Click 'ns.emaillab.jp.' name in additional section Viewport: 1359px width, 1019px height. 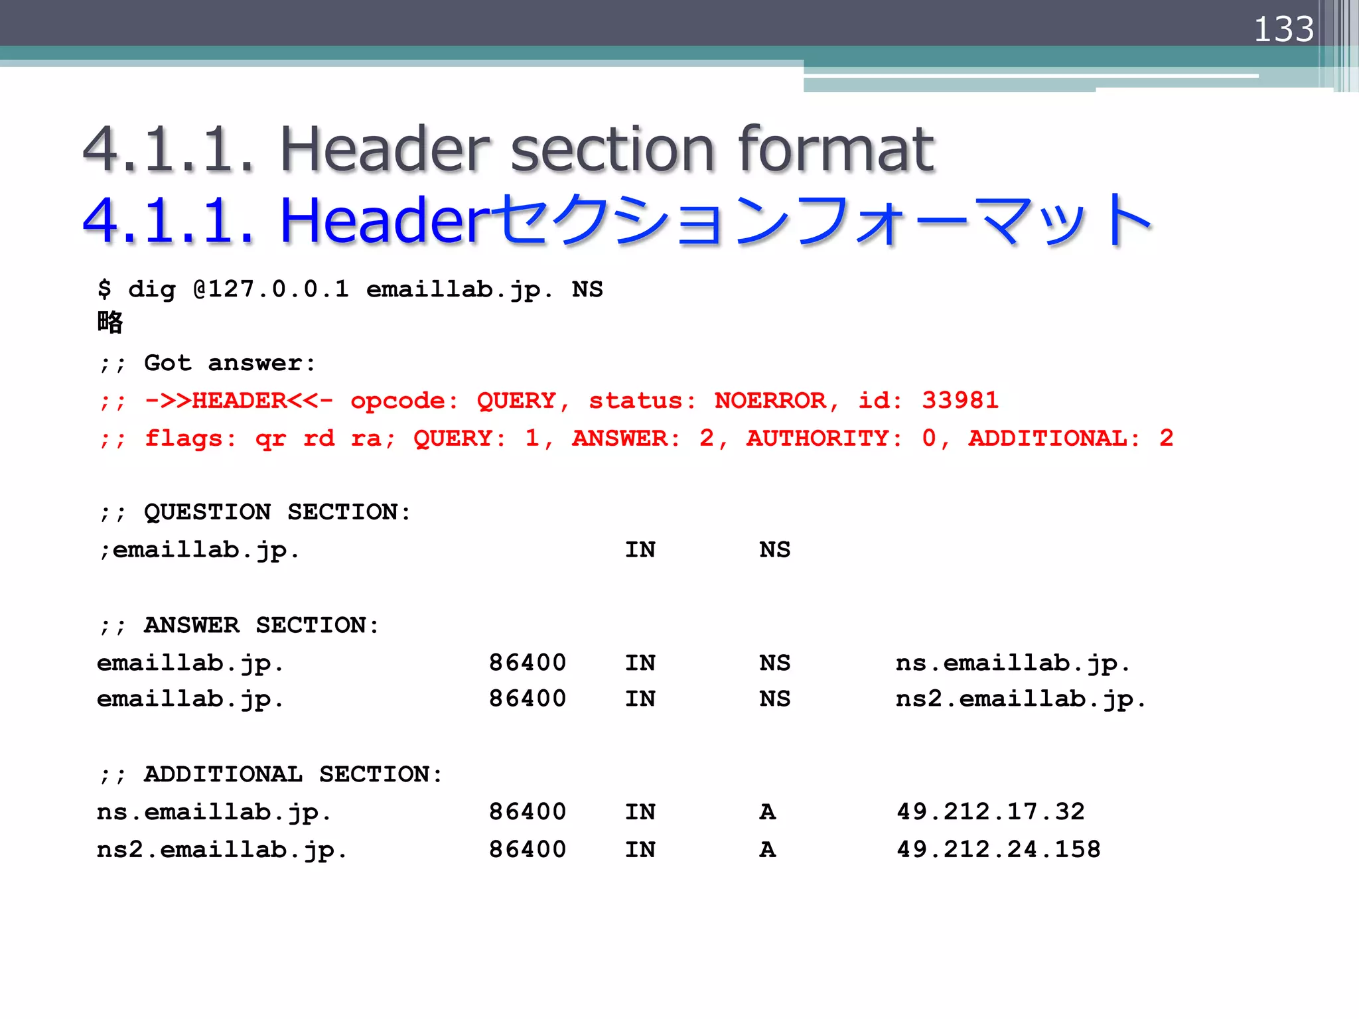tap(214, 813)
